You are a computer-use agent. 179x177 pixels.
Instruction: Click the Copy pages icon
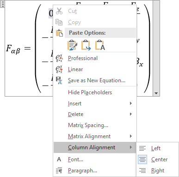(x=59, y=22)
